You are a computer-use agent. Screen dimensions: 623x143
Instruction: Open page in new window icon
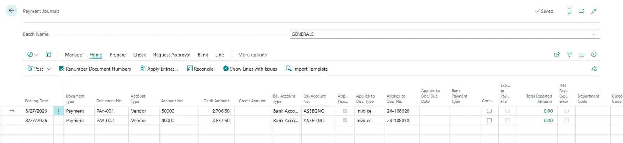click(581, 11)
